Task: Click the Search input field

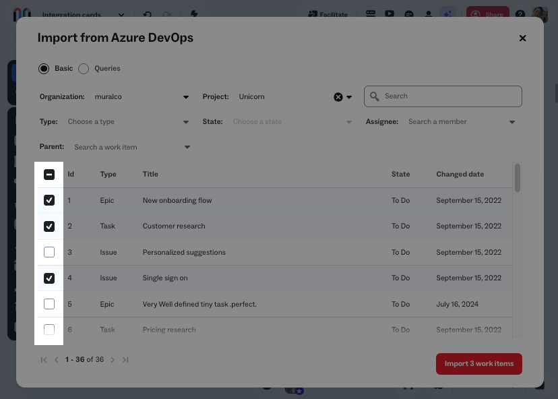Action: (x=443, y=96)
